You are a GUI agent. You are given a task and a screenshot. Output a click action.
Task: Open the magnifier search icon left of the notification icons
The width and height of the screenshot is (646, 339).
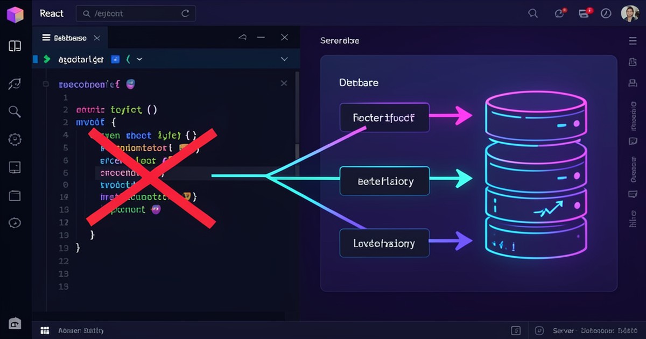[533, 14]
